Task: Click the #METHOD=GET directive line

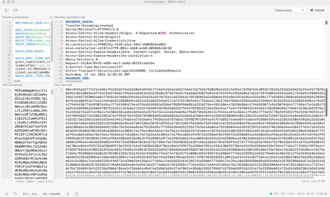Action: point(32,23)
